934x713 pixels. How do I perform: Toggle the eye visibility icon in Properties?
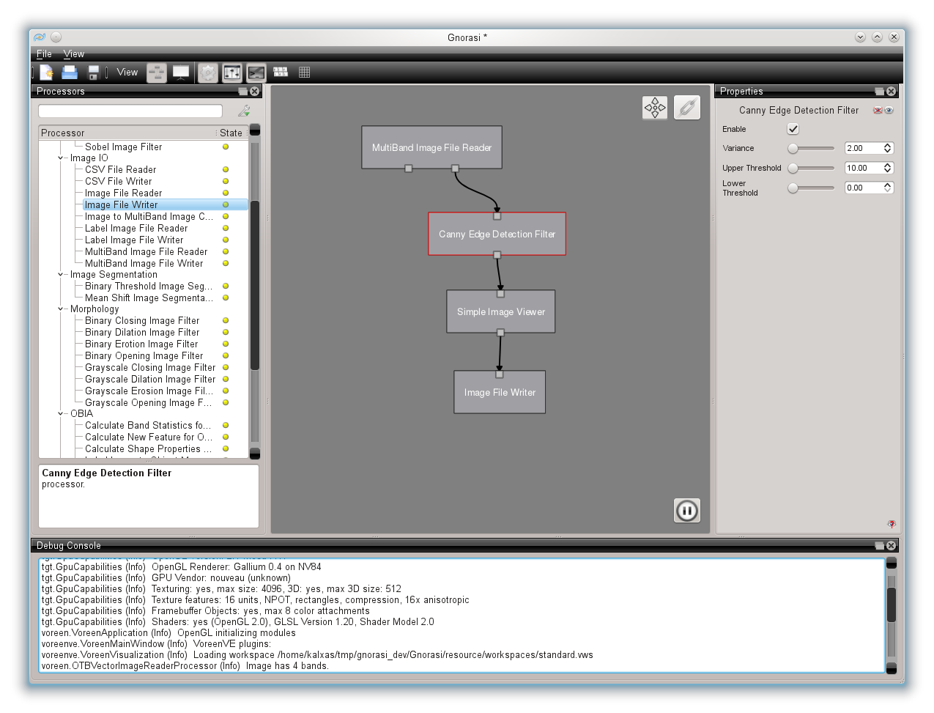tap(889, 111)
